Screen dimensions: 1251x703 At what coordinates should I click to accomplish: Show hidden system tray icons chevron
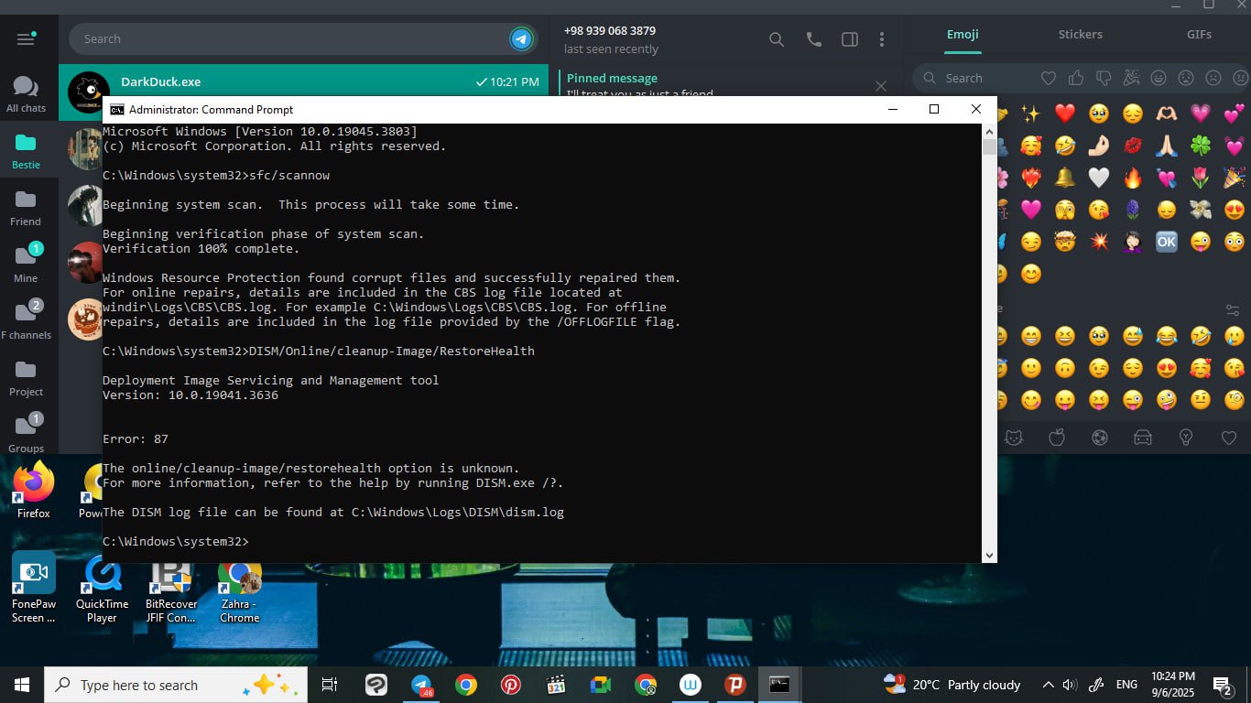point(1048,685)
